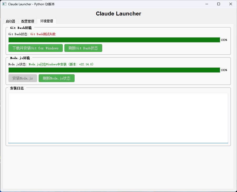
Task: Click the Git Bash progress bar
Action: coord(114,40)
